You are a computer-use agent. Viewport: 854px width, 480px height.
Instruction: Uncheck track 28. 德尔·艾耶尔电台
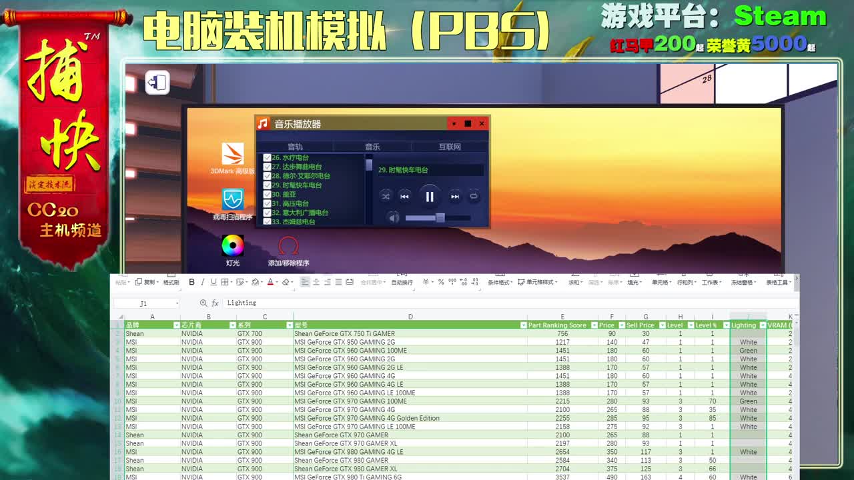[267, 176]
